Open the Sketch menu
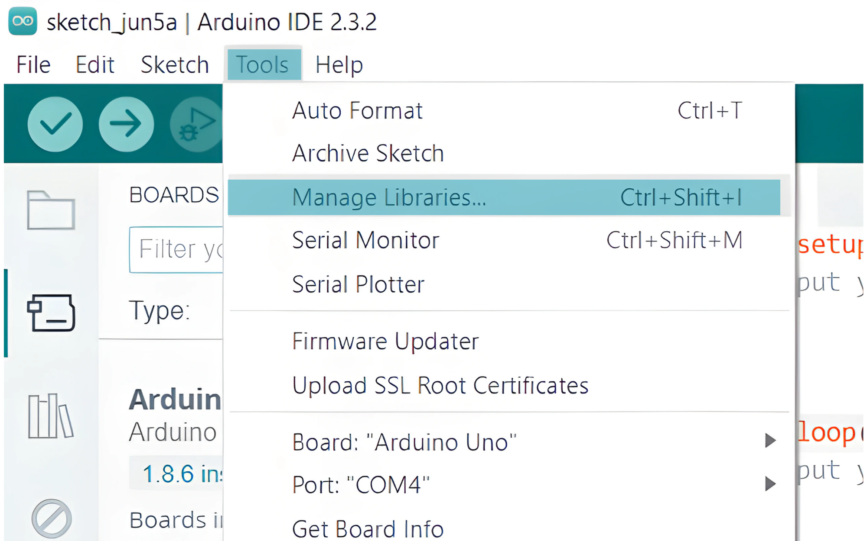Image resolution: width=867 pixels, height=541 pixels. (175, 65)
